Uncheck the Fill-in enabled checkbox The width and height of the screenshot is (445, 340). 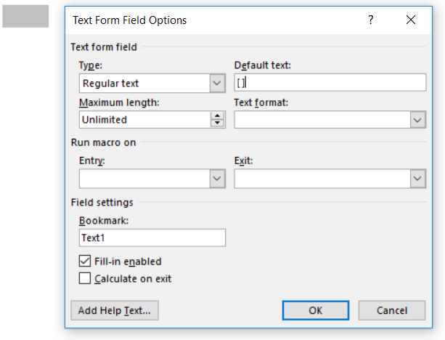coord(85,262)
